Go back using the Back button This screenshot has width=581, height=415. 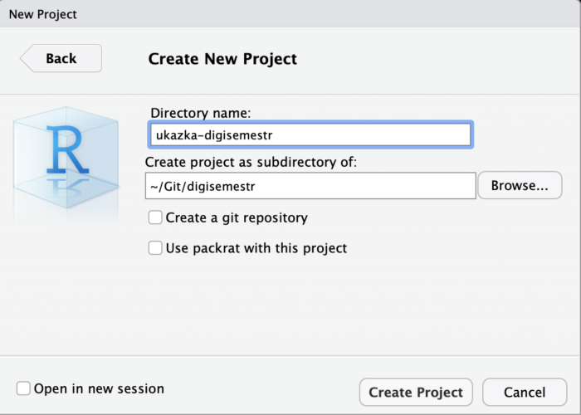pyautogui.click(x=61, y=58)
